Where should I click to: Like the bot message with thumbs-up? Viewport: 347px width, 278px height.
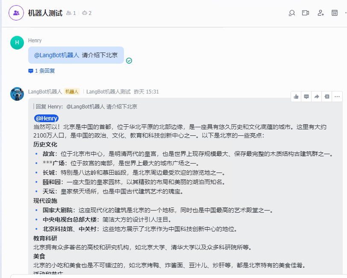click(296, 97)
